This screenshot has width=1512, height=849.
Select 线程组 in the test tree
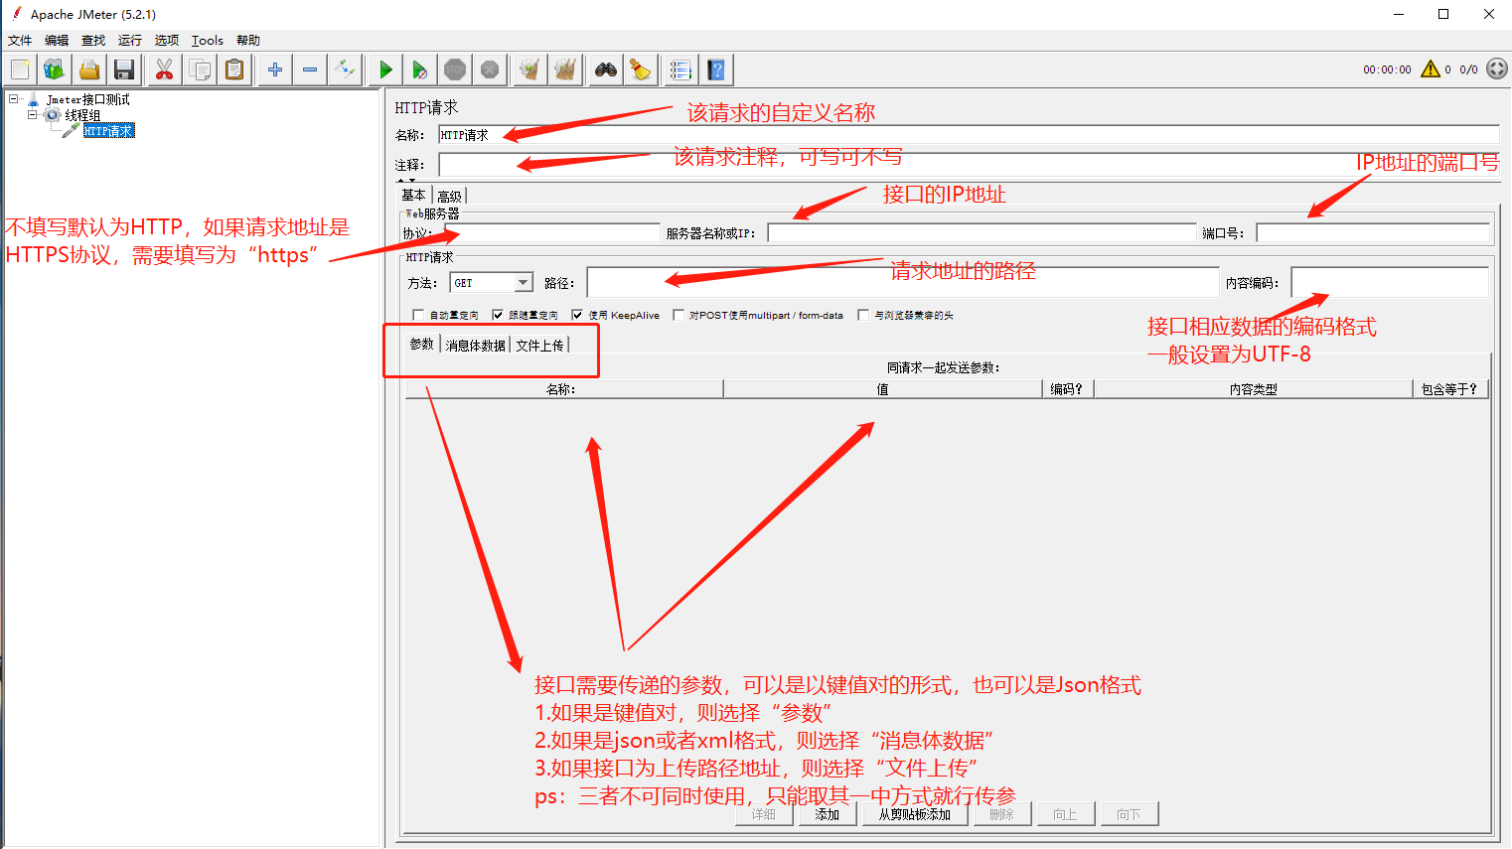pos(82,115)
